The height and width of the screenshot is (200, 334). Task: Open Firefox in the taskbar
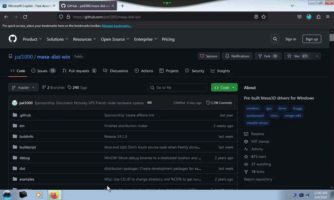(x=55, y=195)
